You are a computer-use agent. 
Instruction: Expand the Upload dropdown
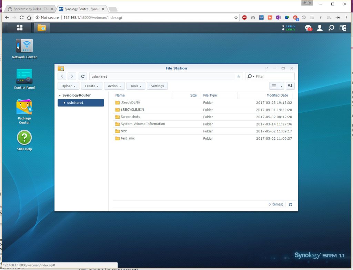click(x=68, y=86)
